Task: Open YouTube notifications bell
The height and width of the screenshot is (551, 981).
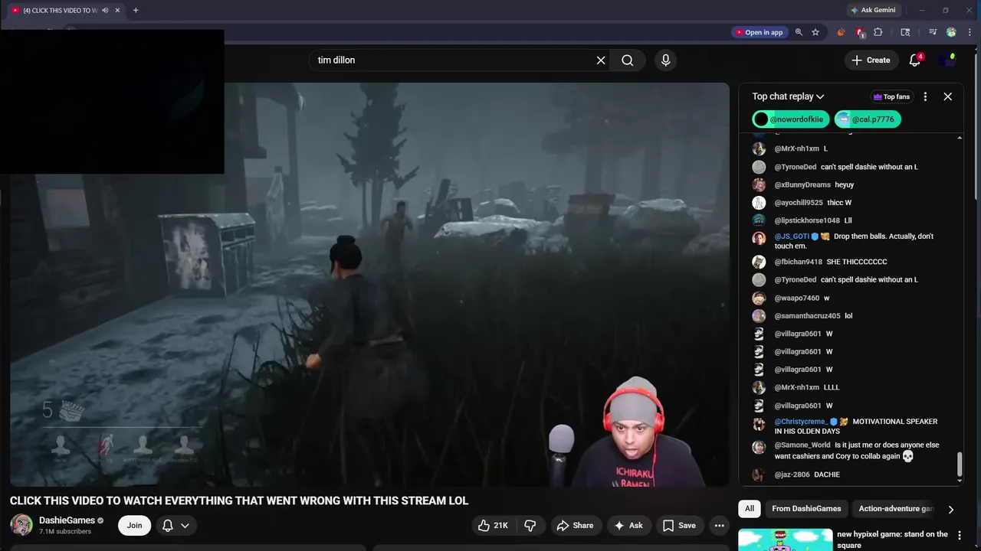Action: click(x=915, y=60)
